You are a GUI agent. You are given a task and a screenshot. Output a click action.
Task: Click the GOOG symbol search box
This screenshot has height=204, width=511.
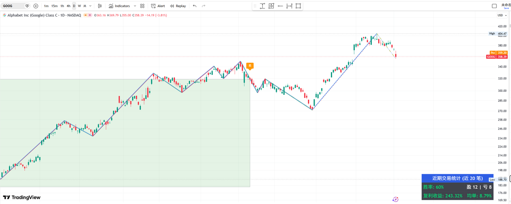[16, 6]
